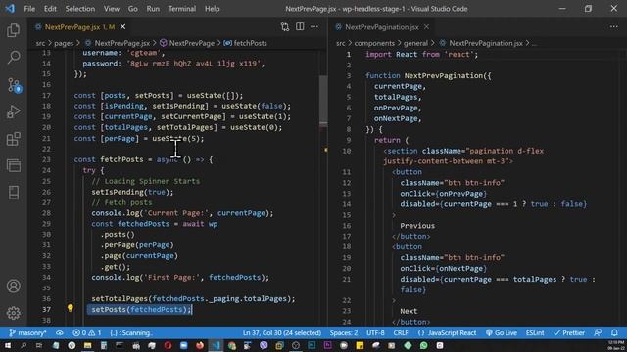Click the VS Code logo in the title bar
Screen dimensions: 627x352
click(x=10, y=9)
